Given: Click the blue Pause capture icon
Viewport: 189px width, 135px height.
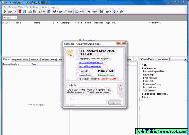Looking at the screenshot, I should pos(25,12).
